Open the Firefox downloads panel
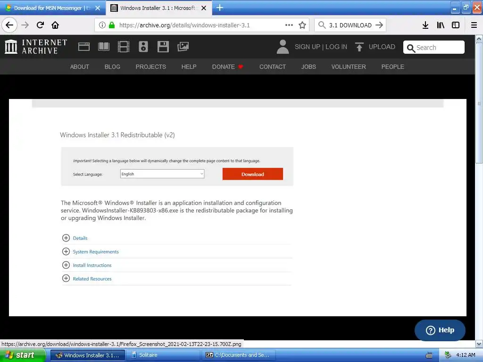 coord(425,25)
